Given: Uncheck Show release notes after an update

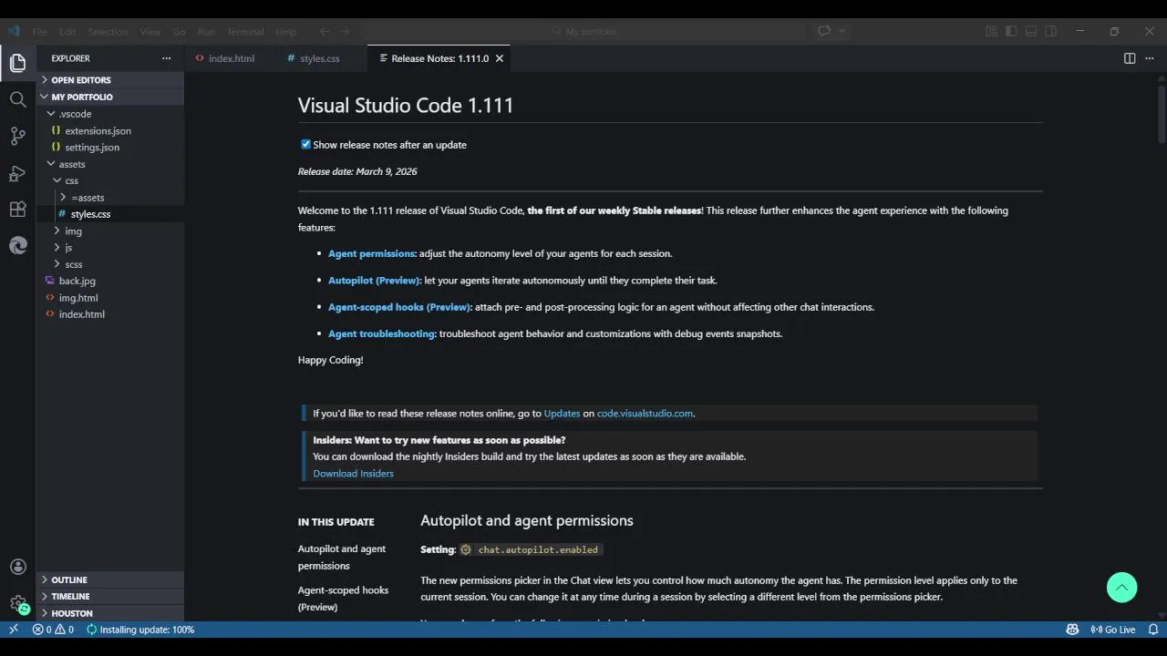Looking at the screenshot, I should [305, 144].
